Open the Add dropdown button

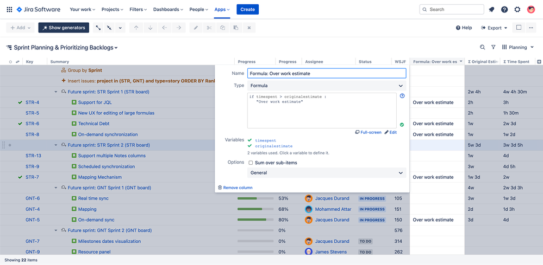point(21,28)
